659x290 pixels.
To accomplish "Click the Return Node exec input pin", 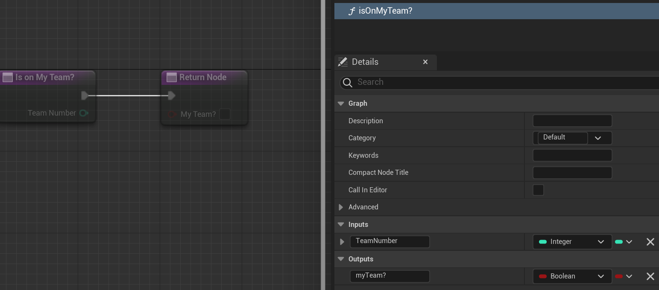I will click(x=171, y=96).
